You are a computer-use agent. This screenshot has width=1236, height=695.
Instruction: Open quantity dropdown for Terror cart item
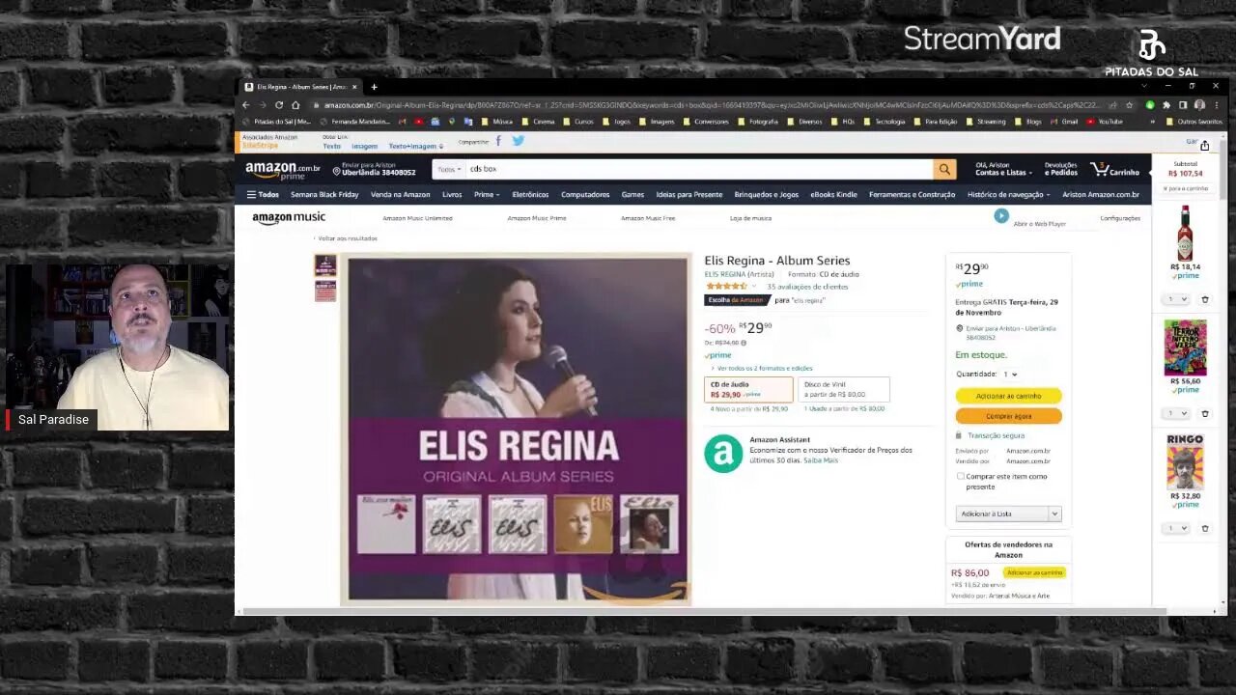1177,413
